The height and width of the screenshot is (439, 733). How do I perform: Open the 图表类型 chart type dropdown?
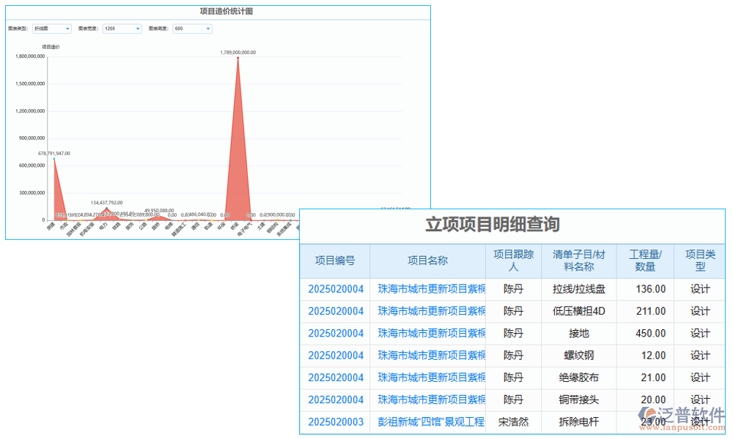coord(51,29)
